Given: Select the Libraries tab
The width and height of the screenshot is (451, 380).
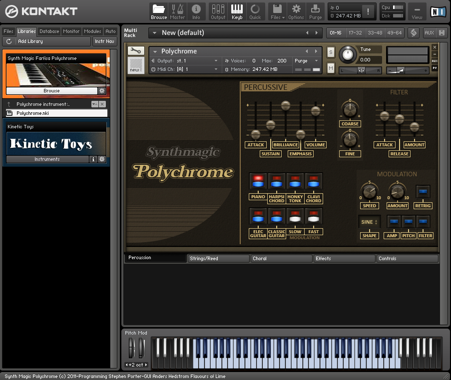Looking at the screenshot, I should tap(26, 31).
